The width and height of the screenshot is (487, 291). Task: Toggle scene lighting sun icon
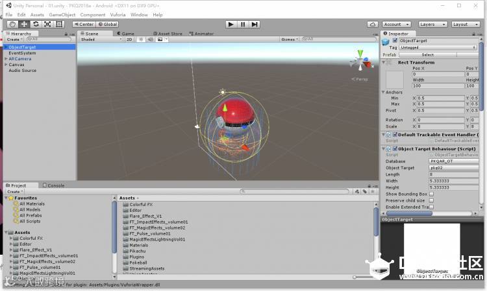[141, 40]
